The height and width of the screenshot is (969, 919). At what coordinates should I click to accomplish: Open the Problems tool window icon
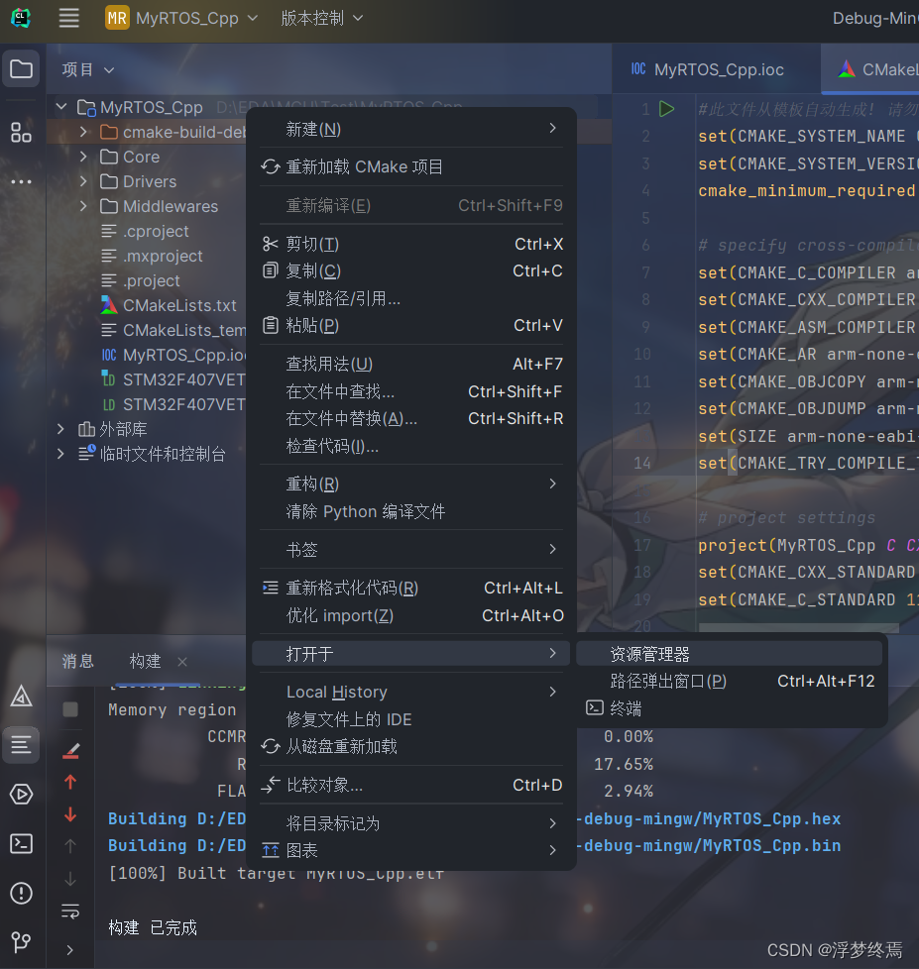pyautogui.click(x=22, y=893)
